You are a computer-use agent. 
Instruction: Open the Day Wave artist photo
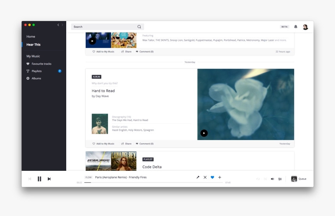100,124
